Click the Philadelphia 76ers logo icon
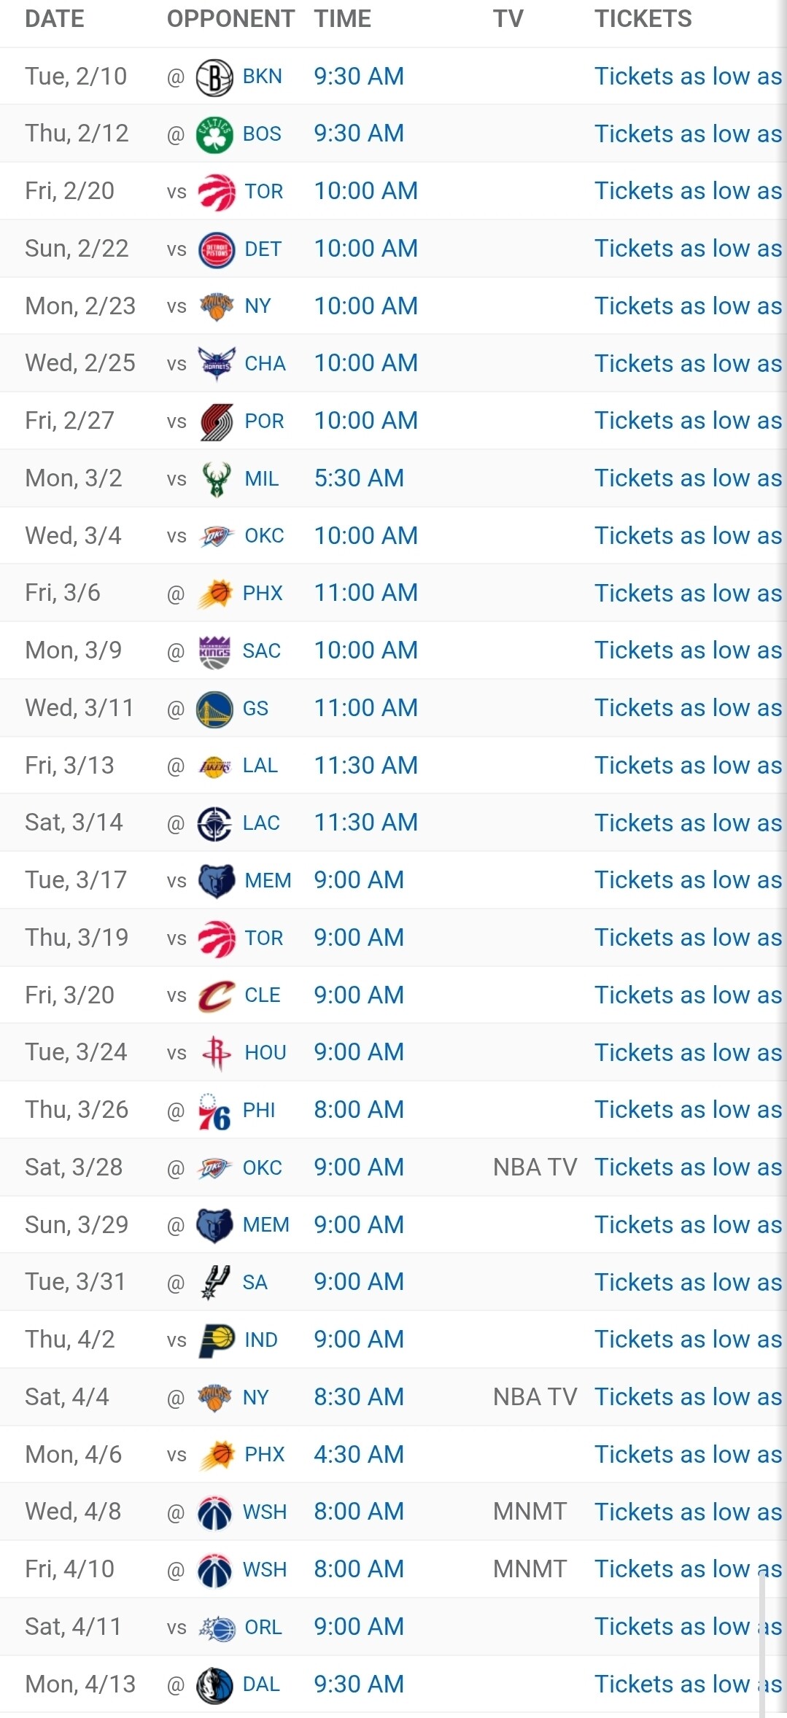The height and width of the screenshot is (1718, 787). coord(214,1111)
